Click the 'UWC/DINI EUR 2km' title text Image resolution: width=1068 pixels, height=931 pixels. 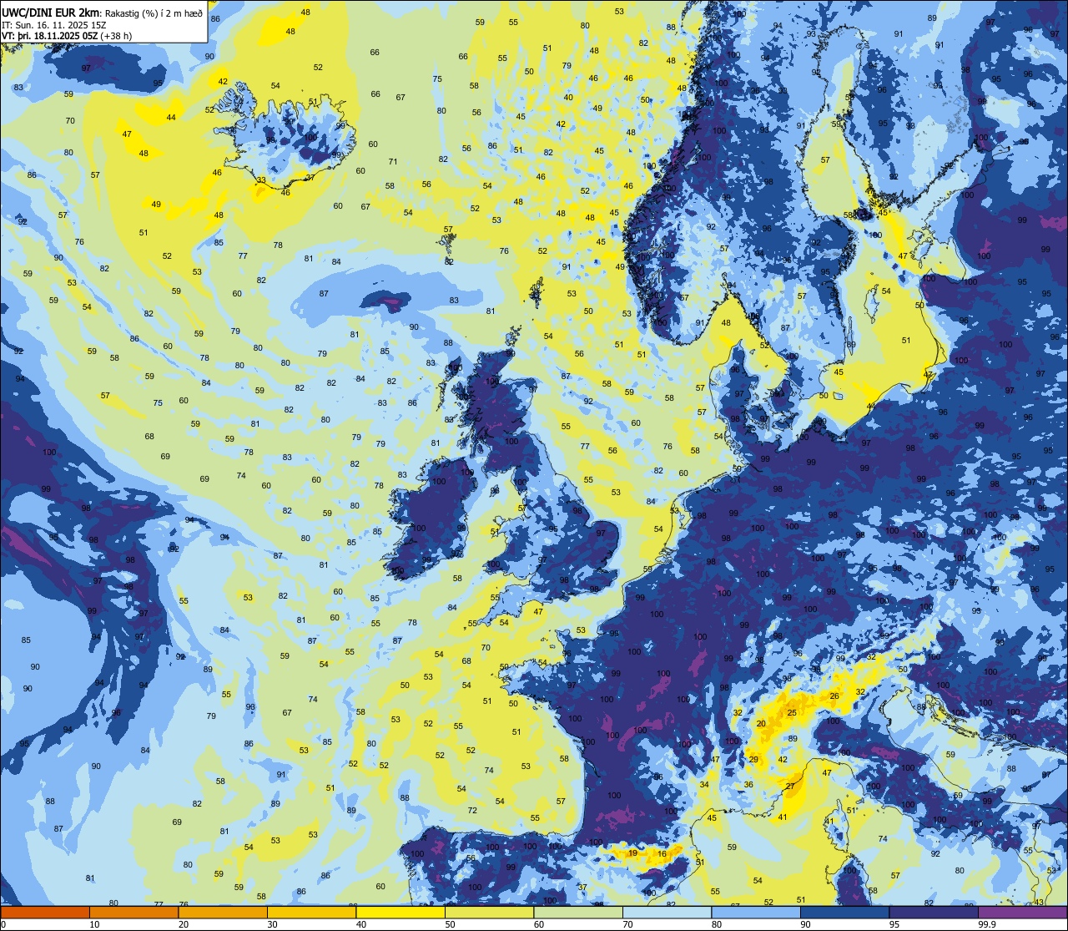click(51, 13)
